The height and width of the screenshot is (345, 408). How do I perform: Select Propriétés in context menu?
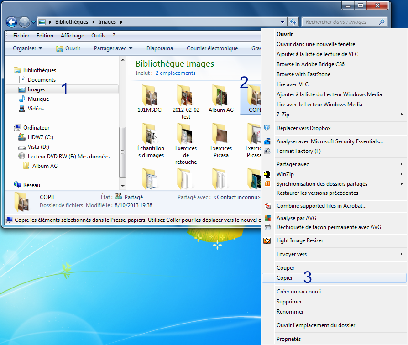[334, 339]
